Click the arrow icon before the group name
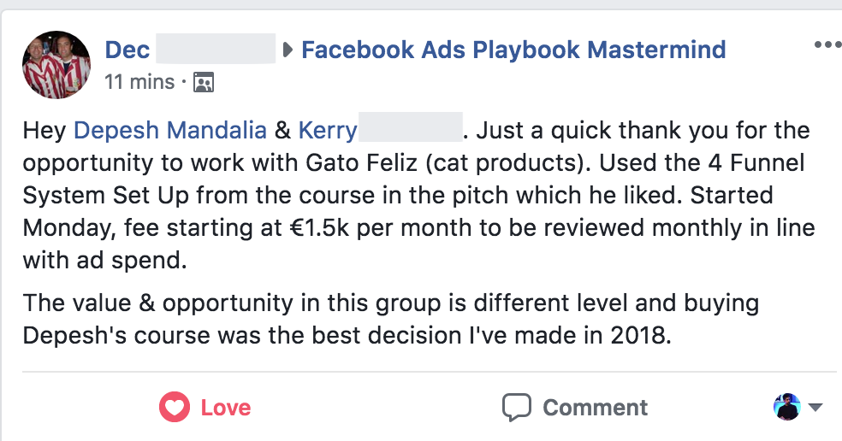This screenshot has width=842, height=441. (x=288, y=50)
